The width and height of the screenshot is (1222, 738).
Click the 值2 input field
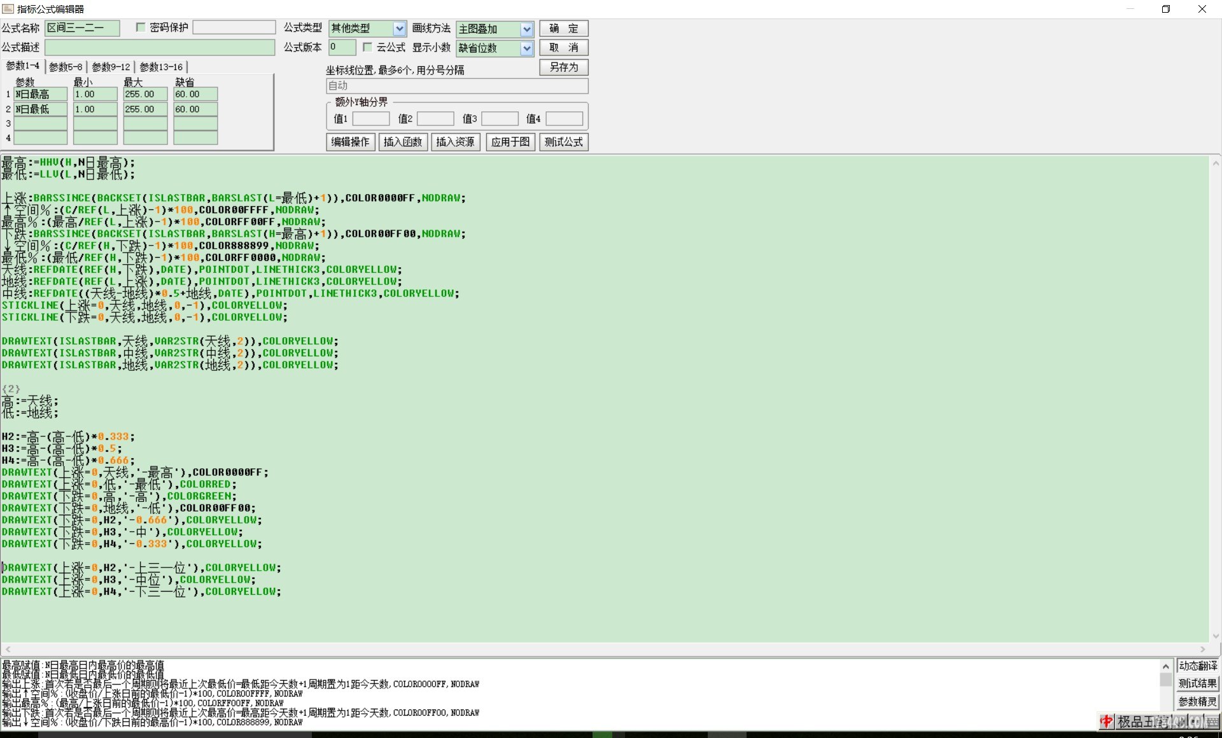[x=435, y=119]
